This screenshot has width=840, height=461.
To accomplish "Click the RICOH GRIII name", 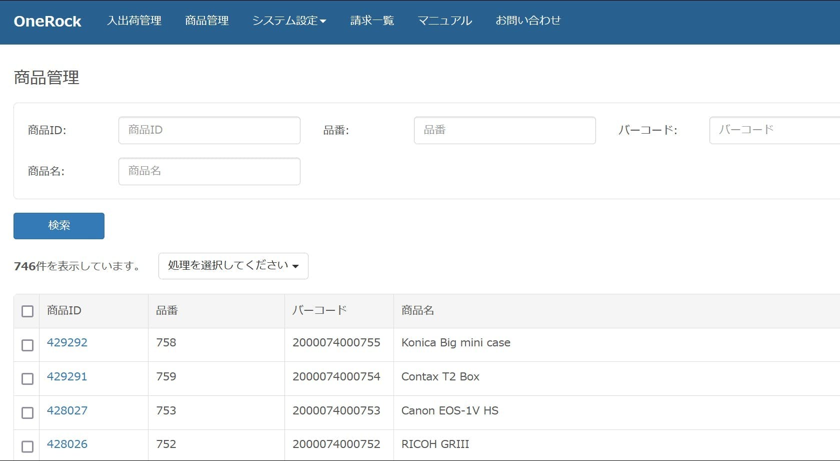I will coord(435,444).
